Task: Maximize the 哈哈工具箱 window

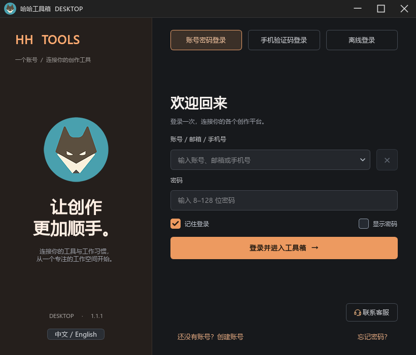Action: tap(381, 9)
